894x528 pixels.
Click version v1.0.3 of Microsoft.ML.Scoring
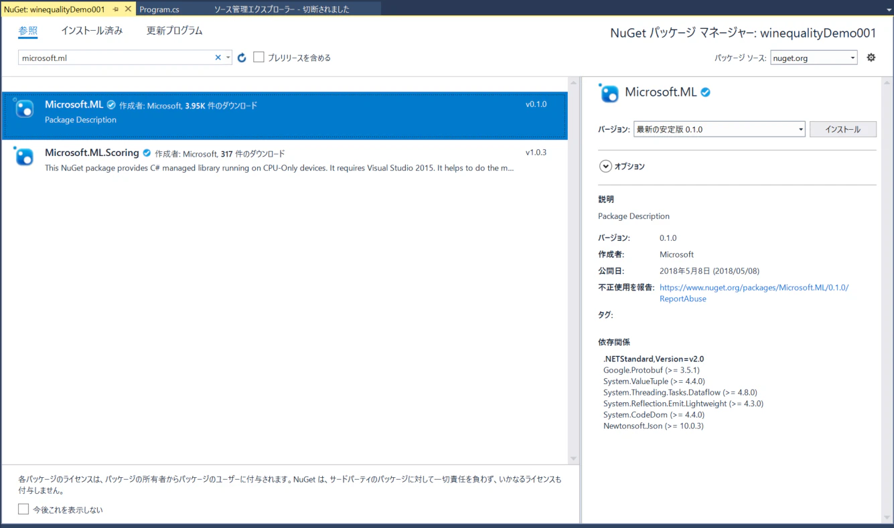click(536, 153)
